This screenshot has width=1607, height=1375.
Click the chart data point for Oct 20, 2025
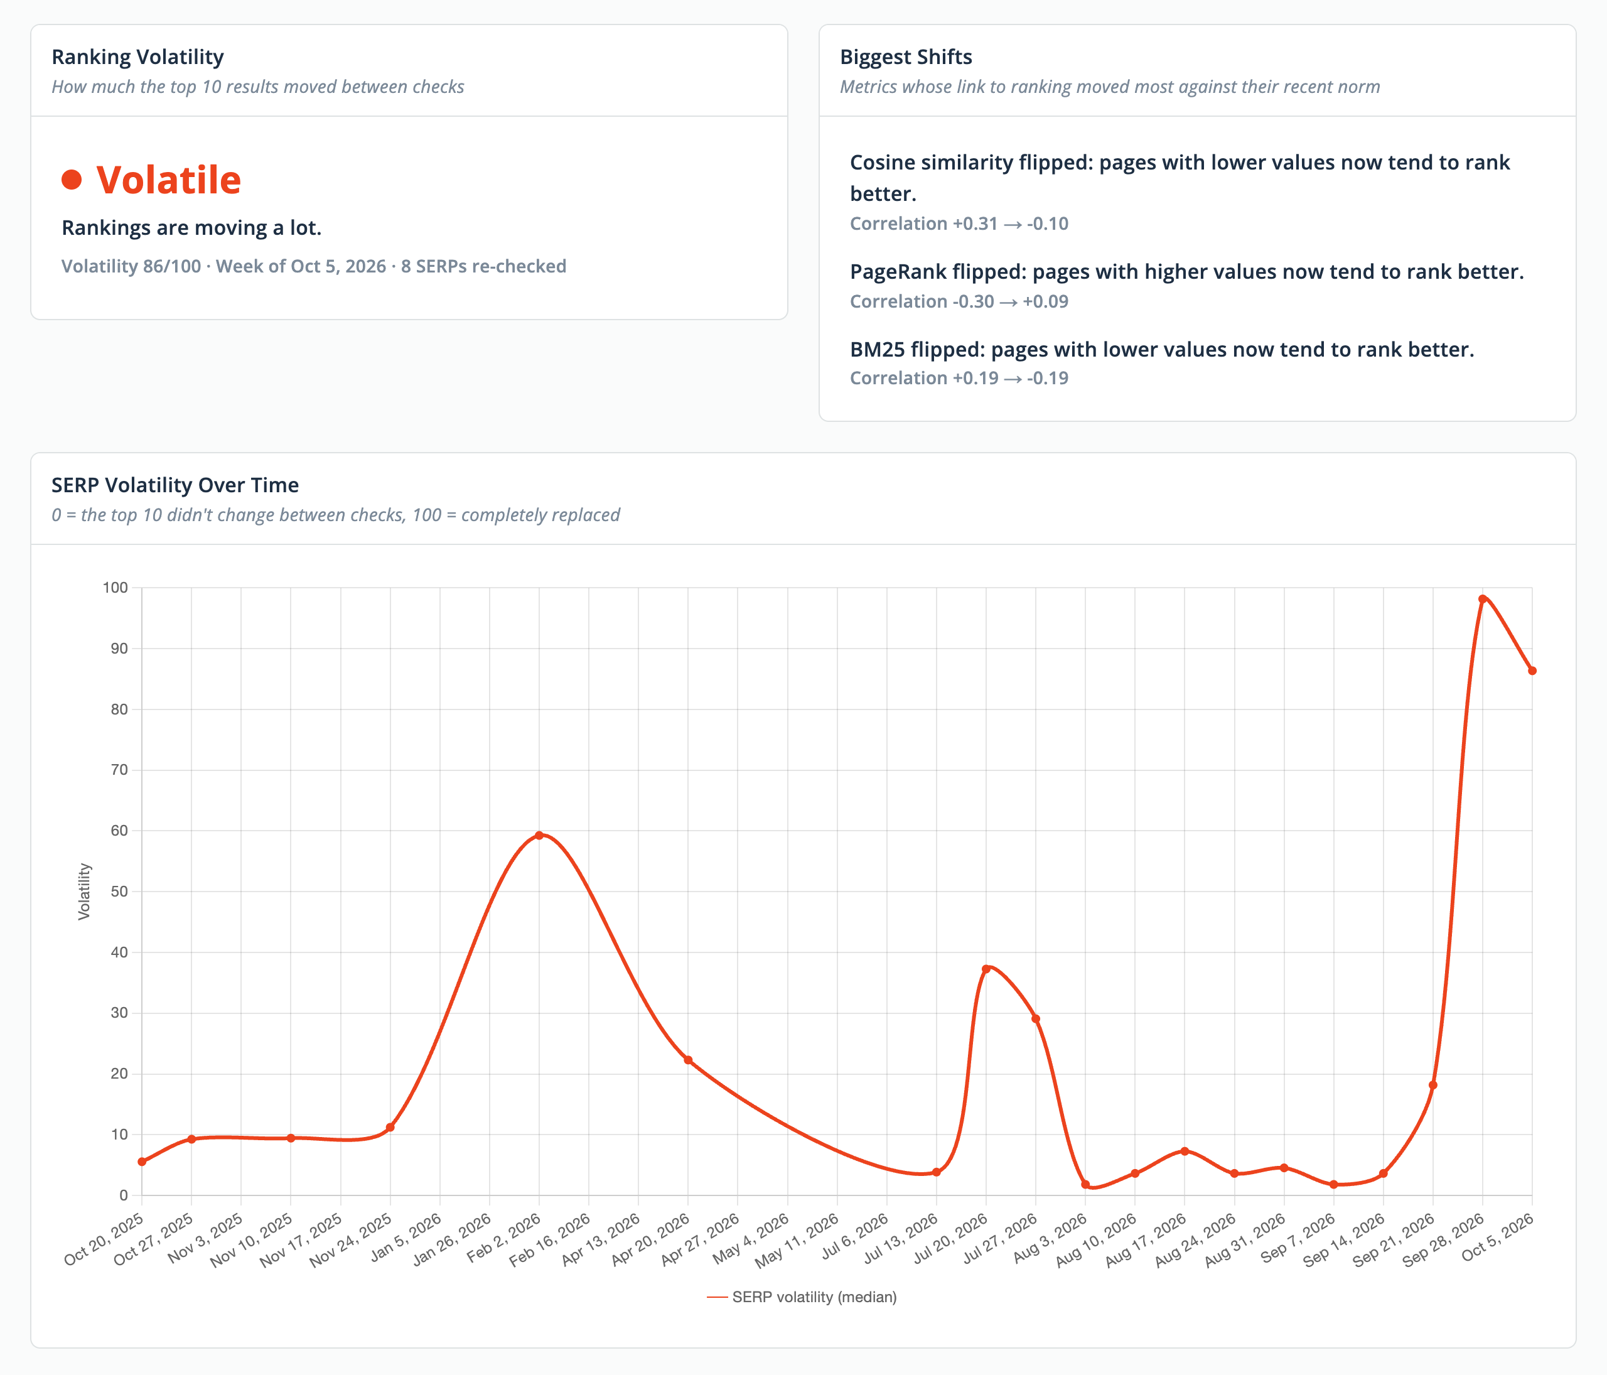click(142, 1161)
